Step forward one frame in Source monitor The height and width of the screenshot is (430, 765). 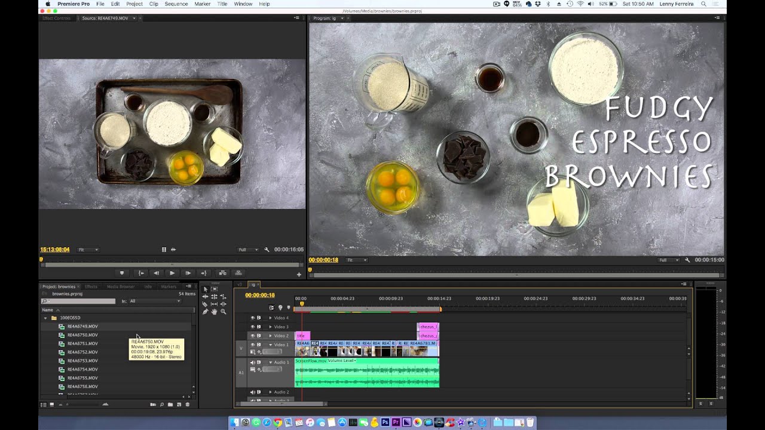(188, 273)
